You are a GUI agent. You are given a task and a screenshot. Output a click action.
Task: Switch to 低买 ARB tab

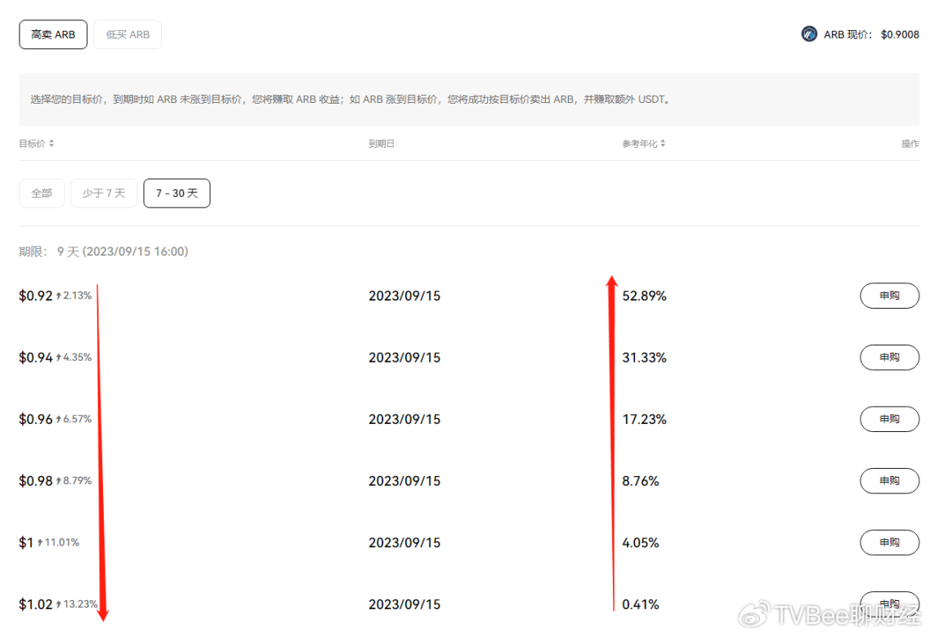(127, 35)
